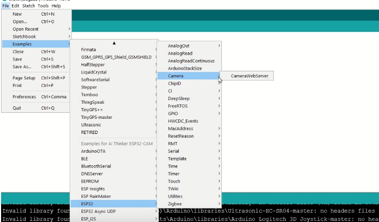Open the AnalogOut example submenu

[x=189, y=46]
